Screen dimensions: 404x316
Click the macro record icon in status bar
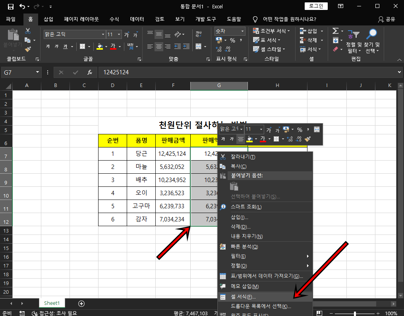tap(22, 313)
